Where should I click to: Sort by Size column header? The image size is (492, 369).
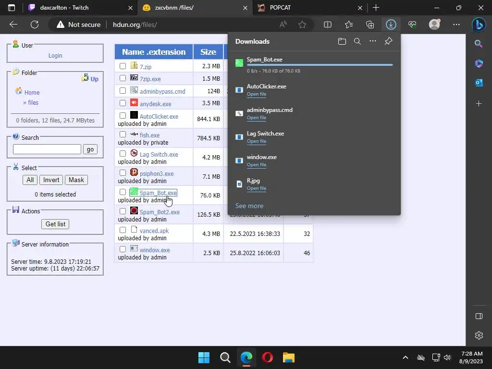point(208,52)
